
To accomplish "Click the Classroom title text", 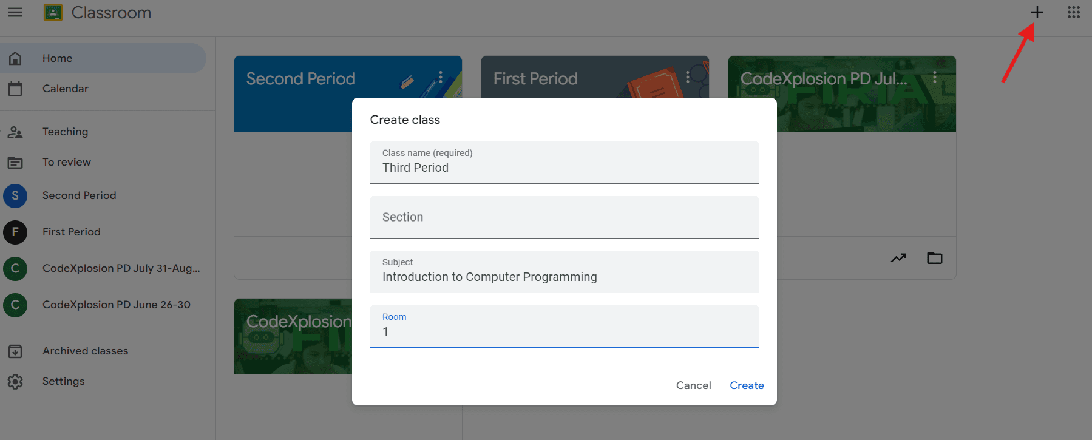I will pos(111,13).
